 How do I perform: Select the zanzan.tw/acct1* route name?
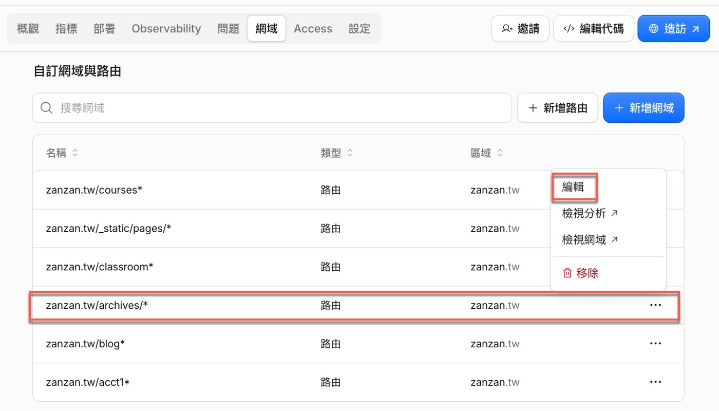(87, 382)
